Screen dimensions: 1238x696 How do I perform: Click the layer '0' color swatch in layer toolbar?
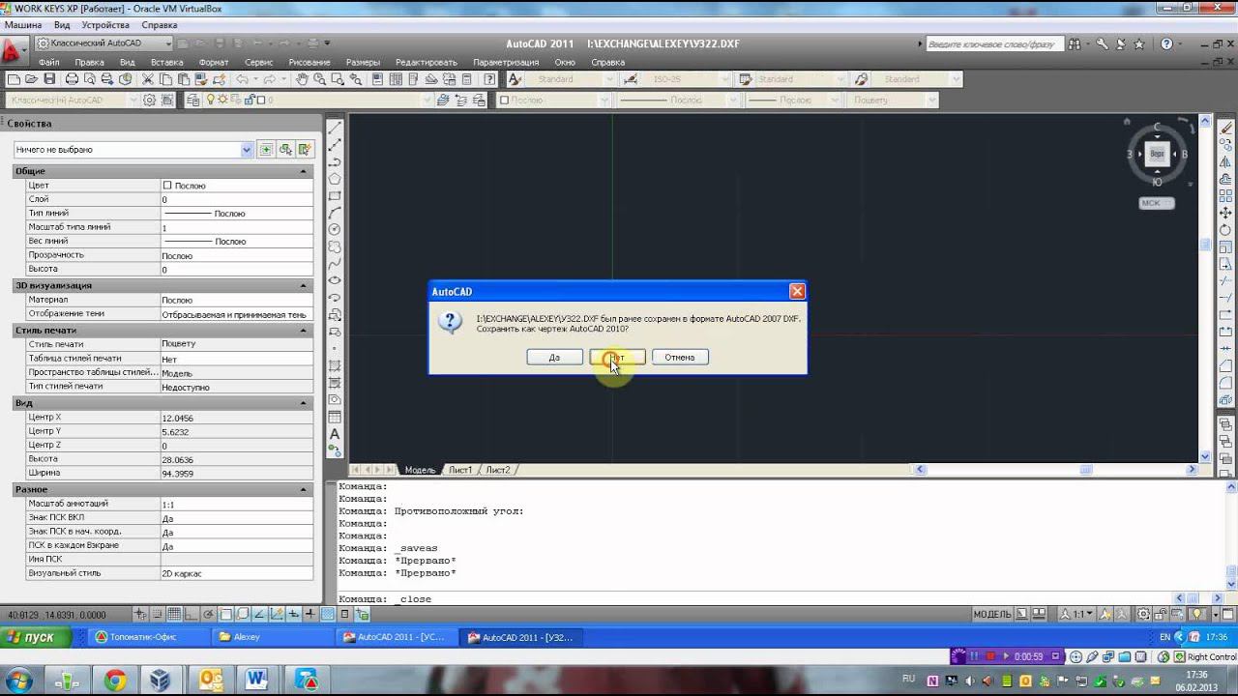click(x=259, y=100)
